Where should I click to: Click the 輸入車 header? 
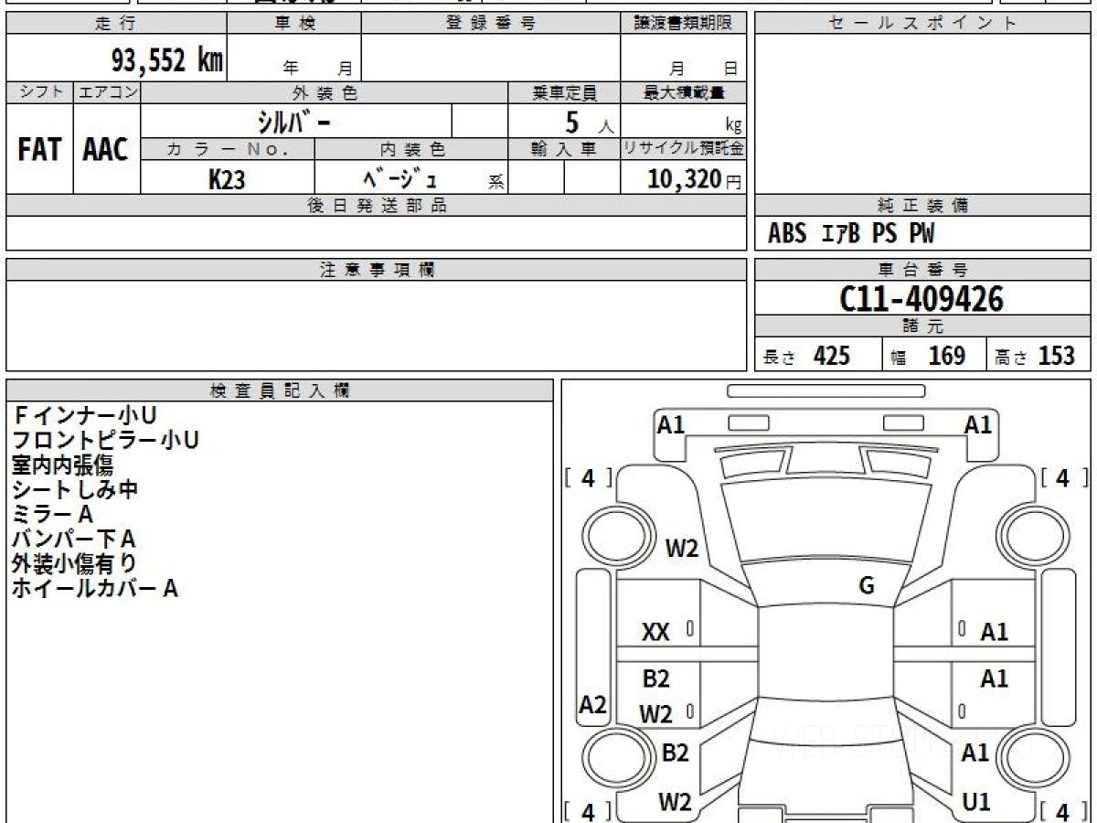564,149
